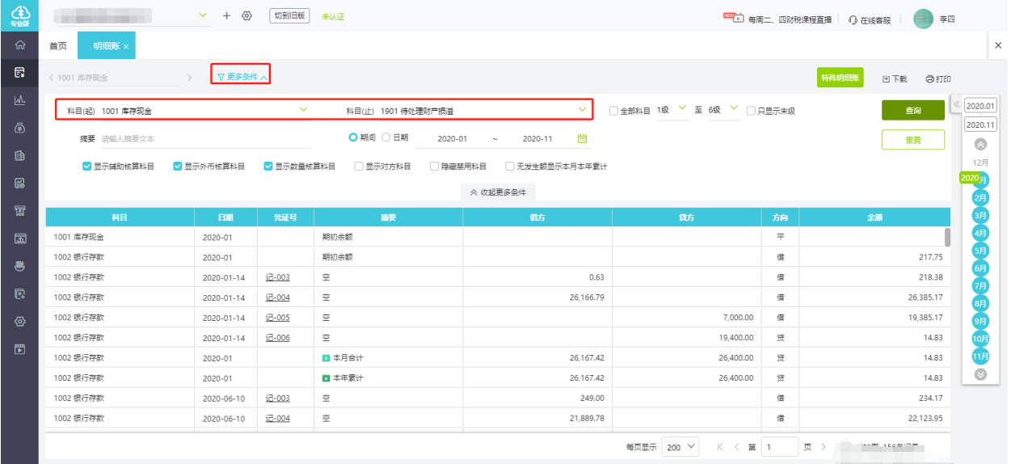Open 在线客服 headset support
Image resolution: width=1011 pixels, height=464 pixels.
870,19
